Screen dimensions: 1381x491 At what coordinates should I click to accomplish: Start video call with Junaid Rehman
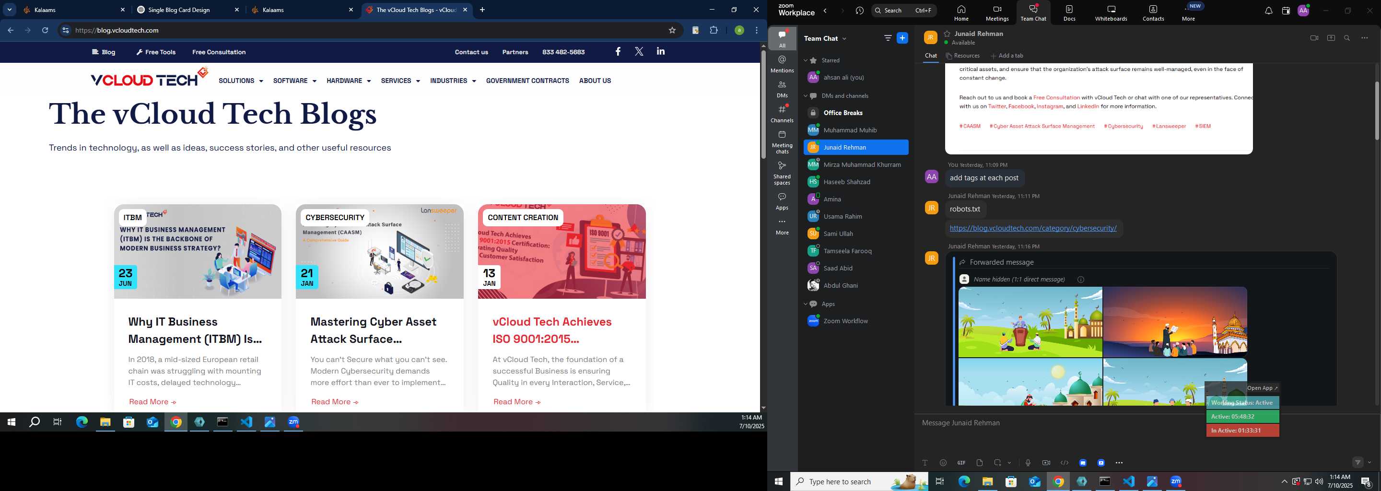tap(1314, 38)
